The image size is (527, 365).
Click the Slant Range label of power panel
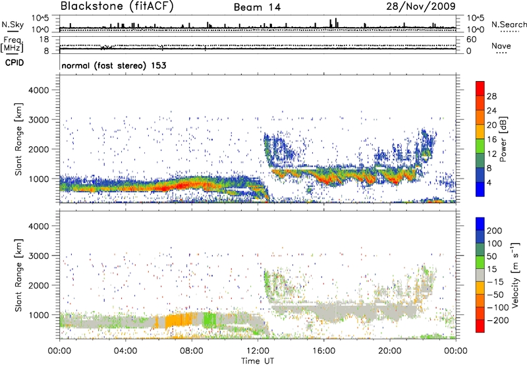tap(18, 139)
